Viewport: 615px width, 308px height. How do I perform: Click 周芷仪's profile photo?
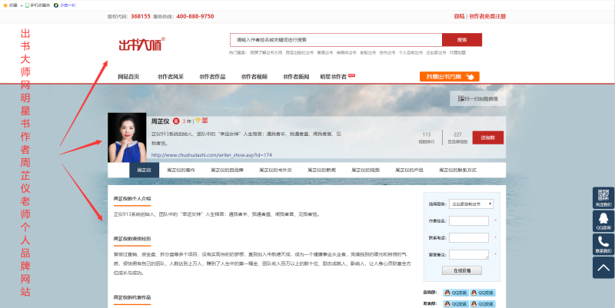coord(127,137)
